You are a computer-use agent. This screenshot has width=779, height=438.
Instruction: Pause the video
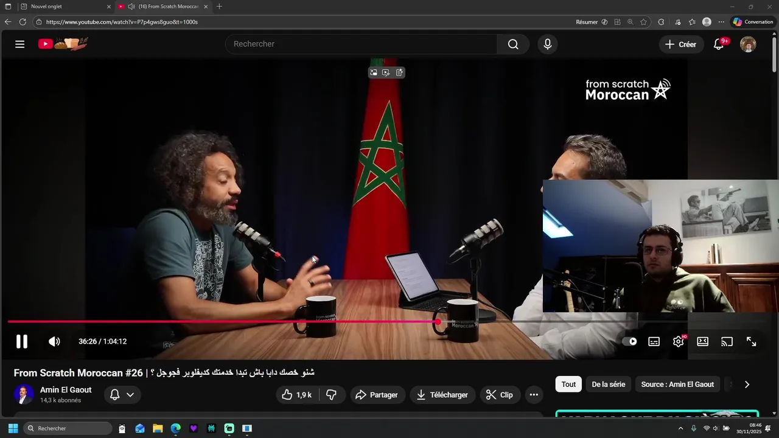click(x=22, y=341)
